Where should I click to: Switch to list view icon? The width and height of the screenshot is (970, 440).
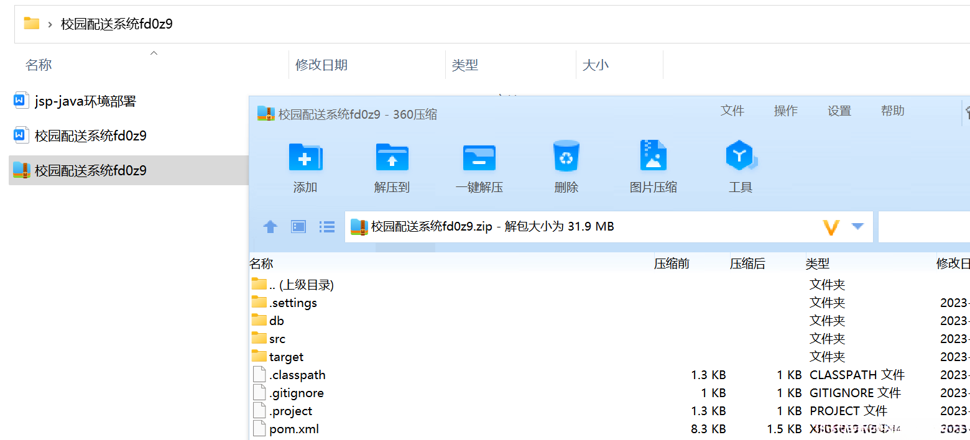point(327,227)
